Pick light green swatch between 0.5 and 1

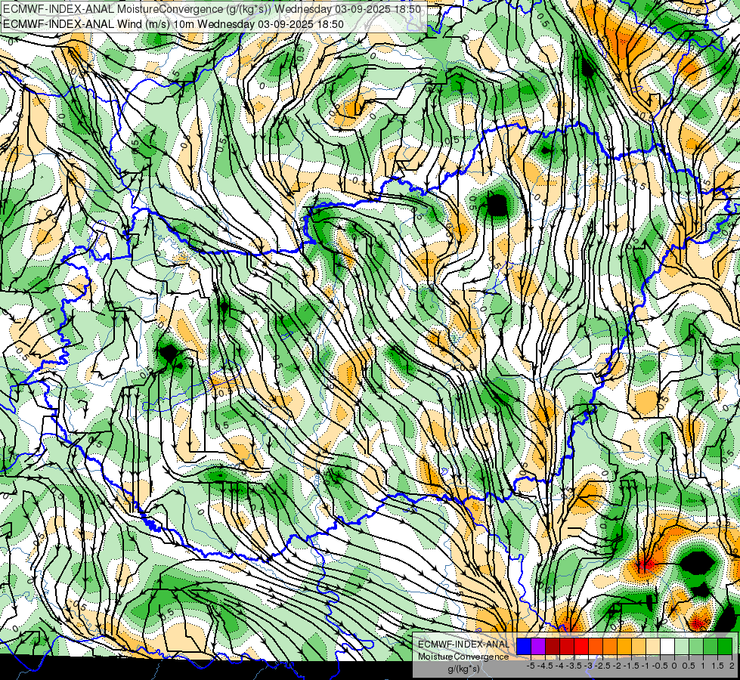point(696,647)
